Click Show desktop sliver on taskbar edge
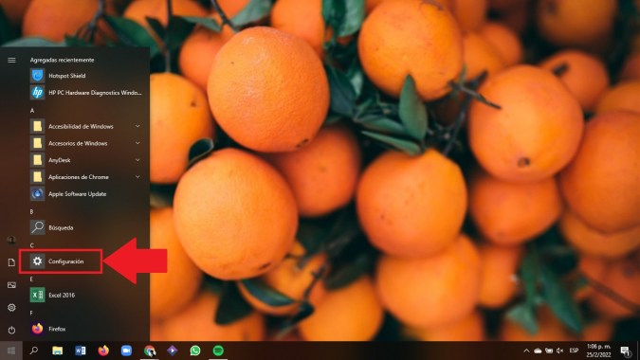The width and height of the screenshot is (640, 360). point(638,351)
